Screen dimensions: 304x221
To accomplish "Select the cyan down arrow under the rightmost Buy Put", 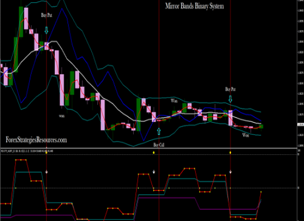I will pyautogui.click(x=230, y=99).
